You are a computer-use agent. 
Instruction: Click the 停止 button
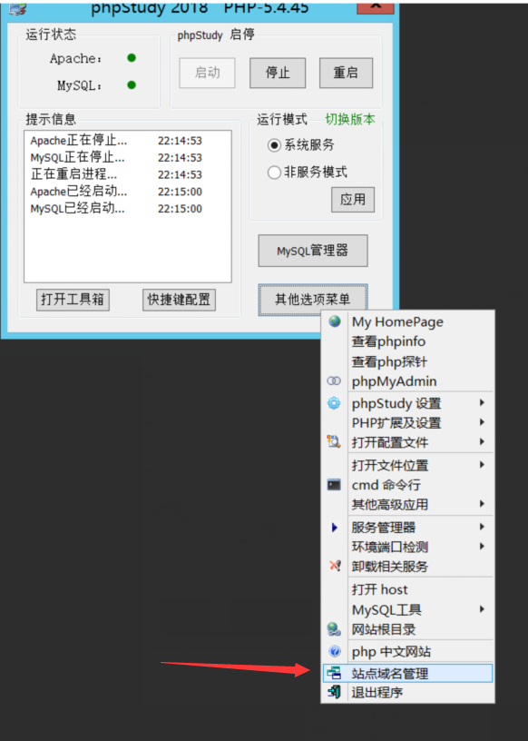[x=278, y=73]
